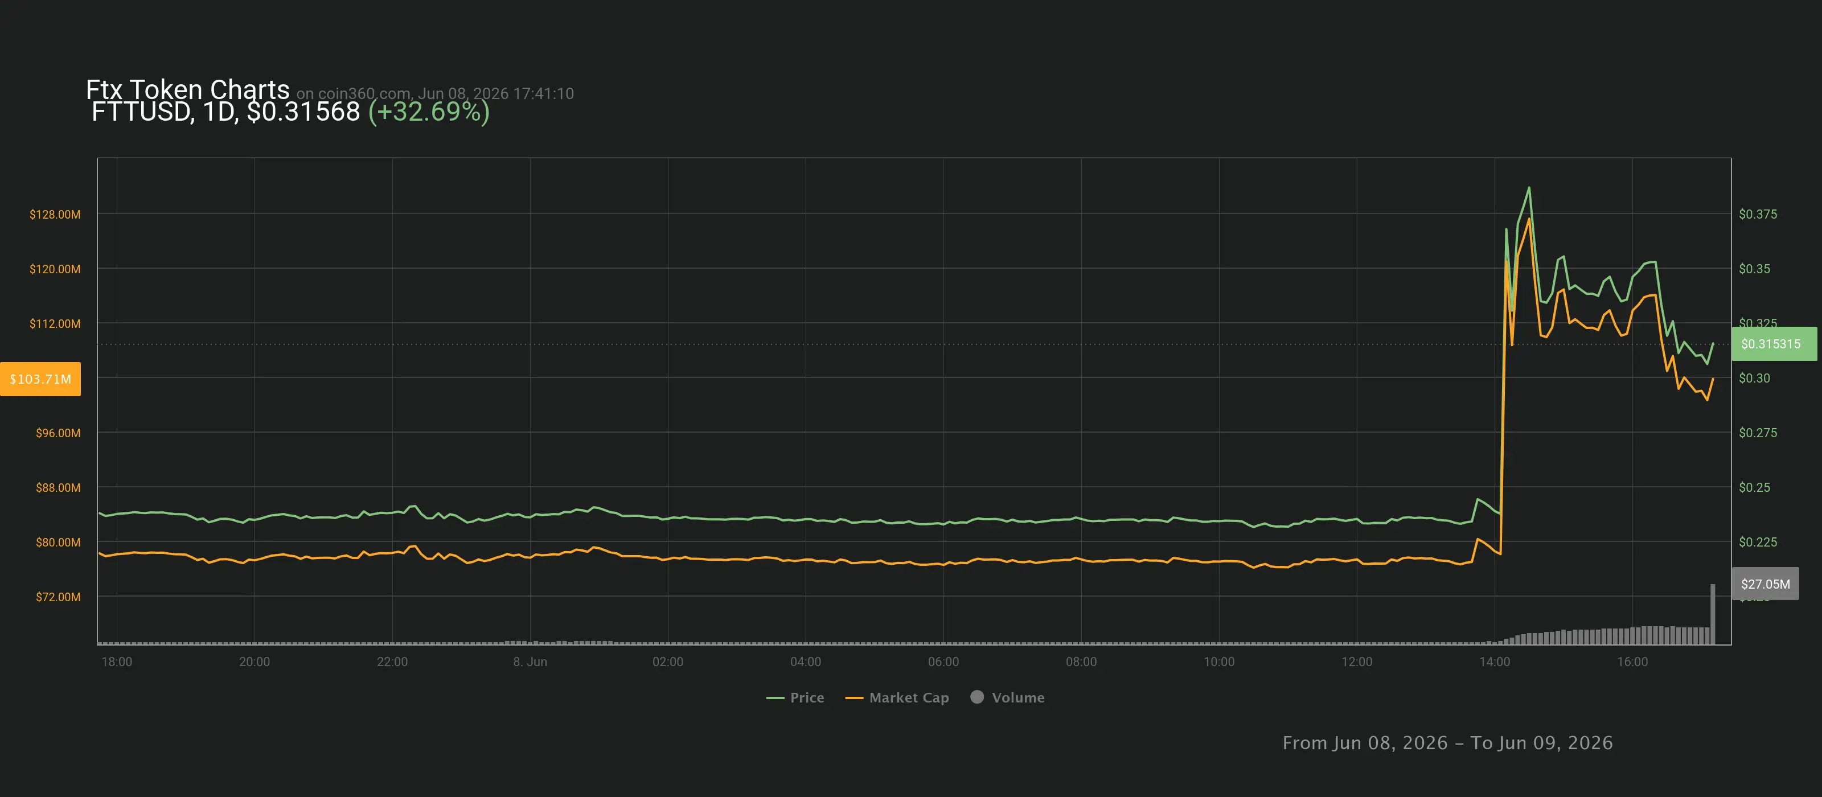
Task: Click the $72.00M market cap axis label
Action: pyautogui.click(x=58, y=597)
